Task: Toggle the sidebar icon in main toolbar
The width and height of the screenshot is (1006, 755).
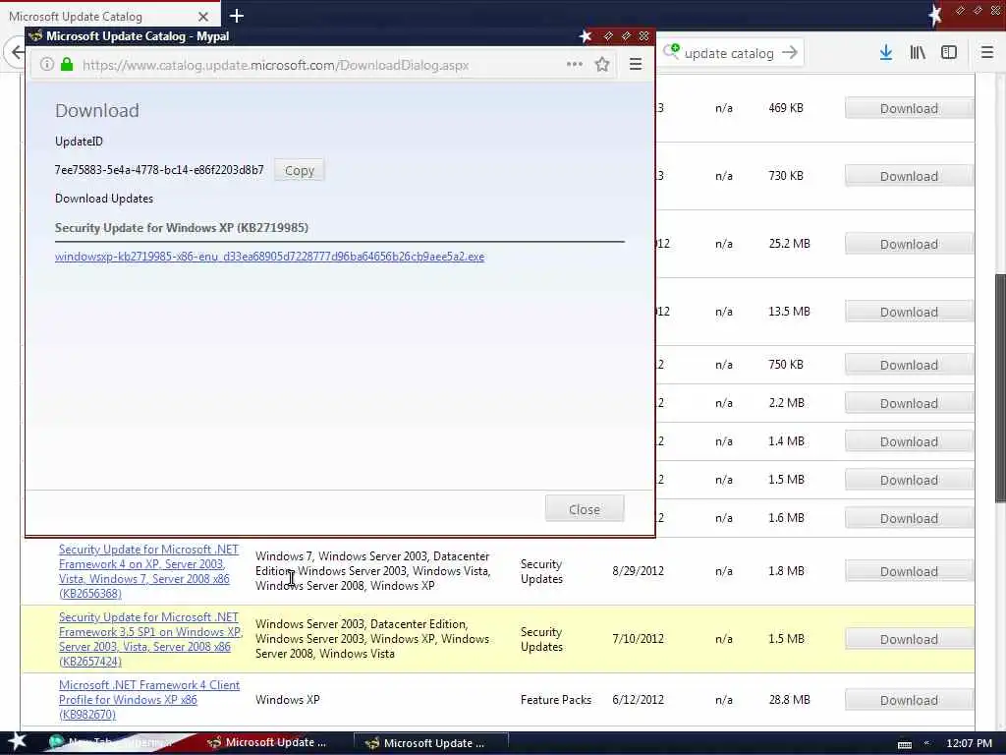Action: 949,53
